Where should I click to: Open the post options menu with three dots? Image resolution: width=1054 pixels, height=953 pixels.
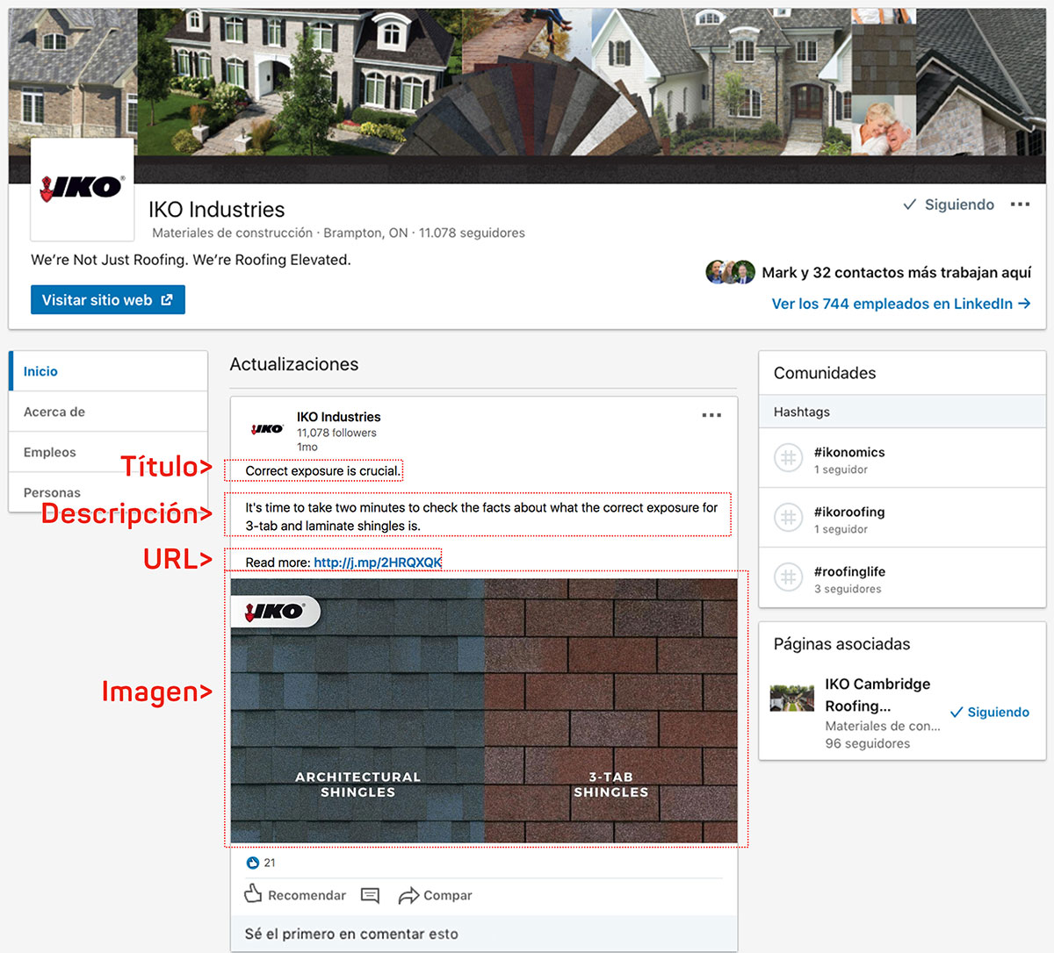click(x=711, y=414)
